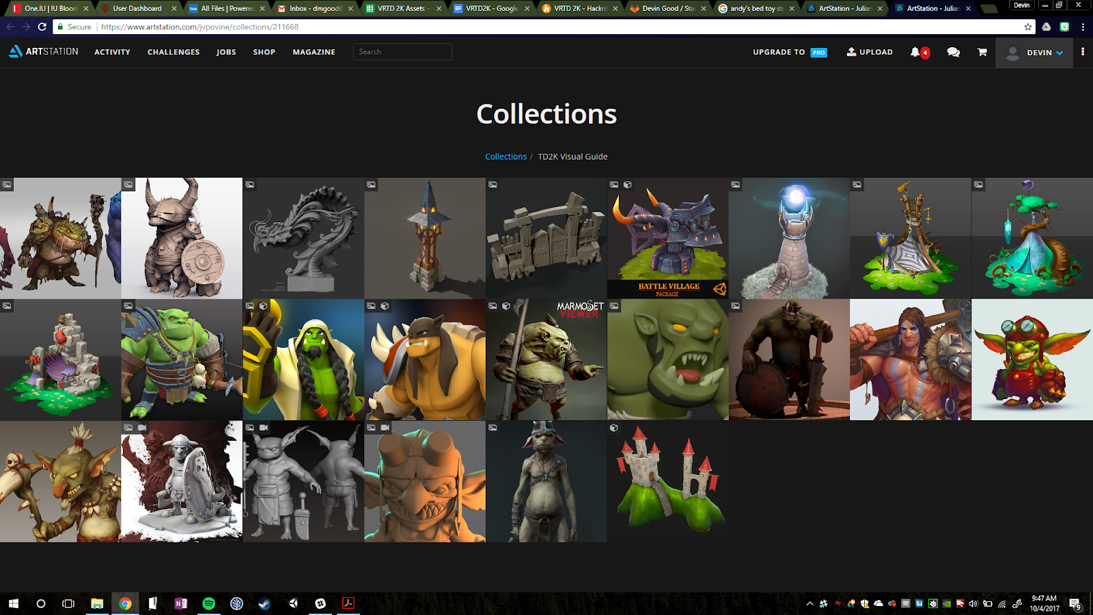Open the castle with red roofs thumbnail
The image size is (1093, 615).
pyautogui.click(x=667, y=481)
